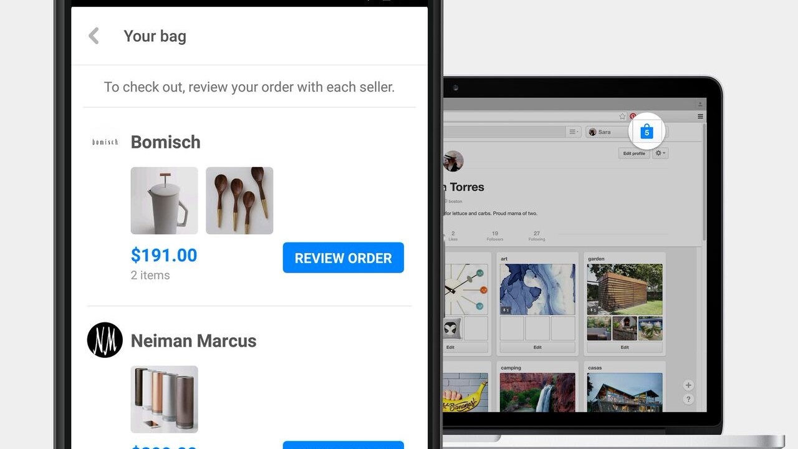Open the browser hamburger menu
The image size is (798, 449).
point(700,117)
